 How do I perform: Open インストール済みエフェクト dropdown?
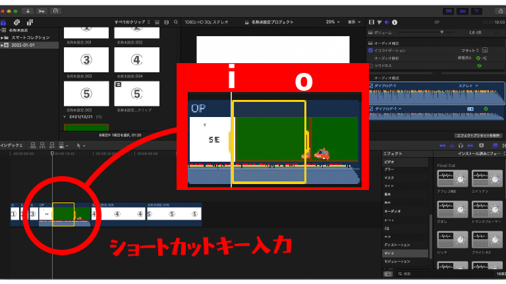coord(481,154)
